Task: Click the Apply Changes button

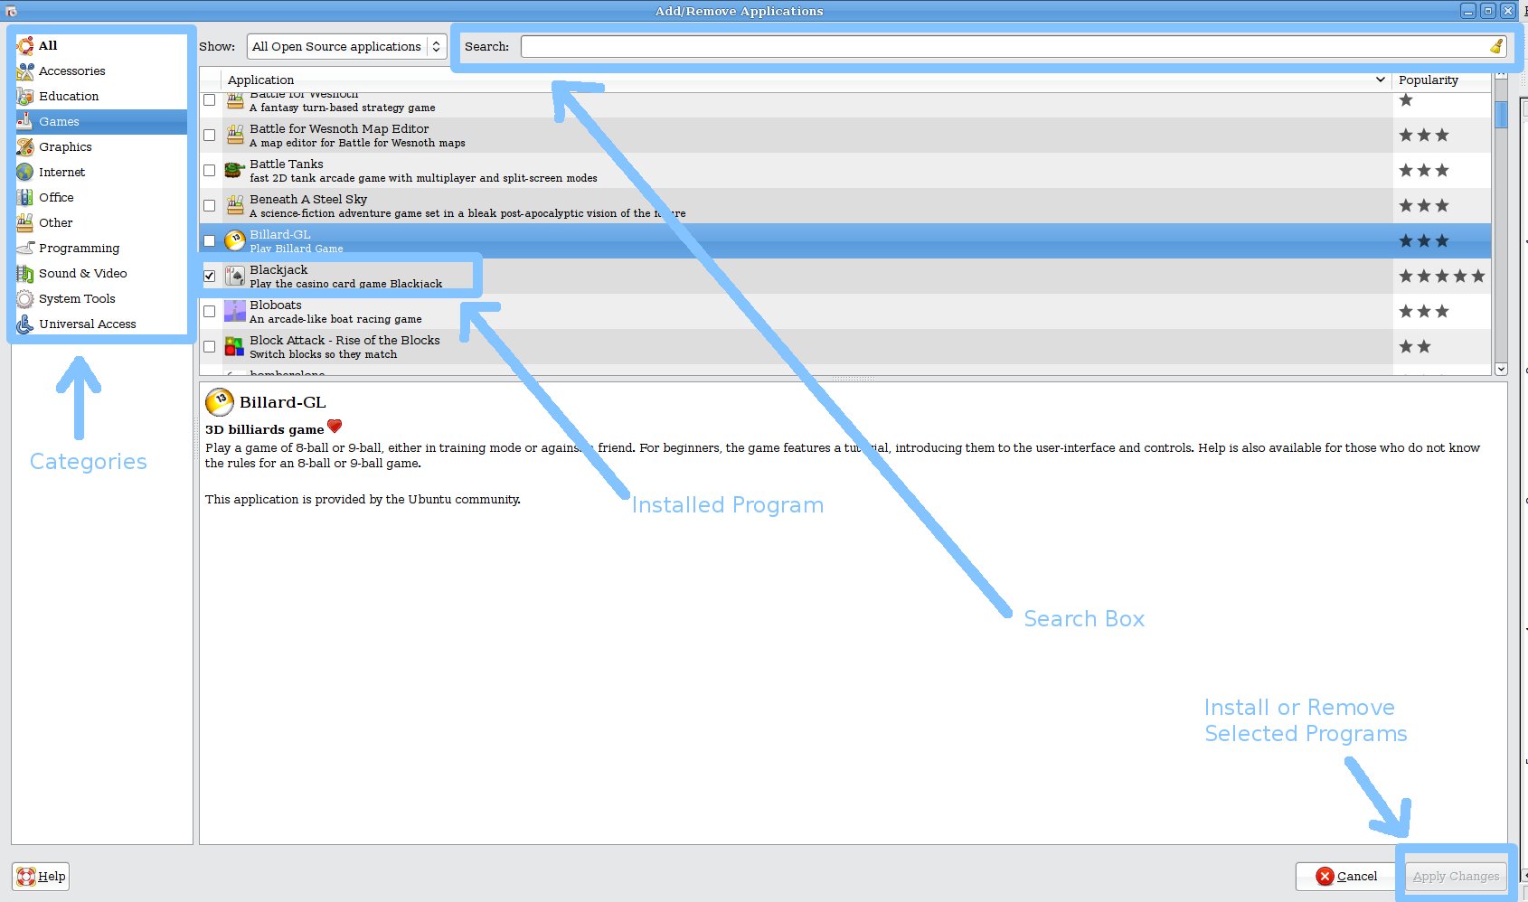Action: (1456, 876)
